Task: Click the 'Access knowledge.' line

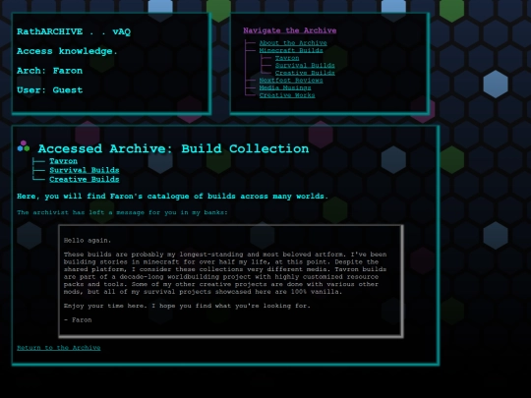Action: [x=67, y=51]
